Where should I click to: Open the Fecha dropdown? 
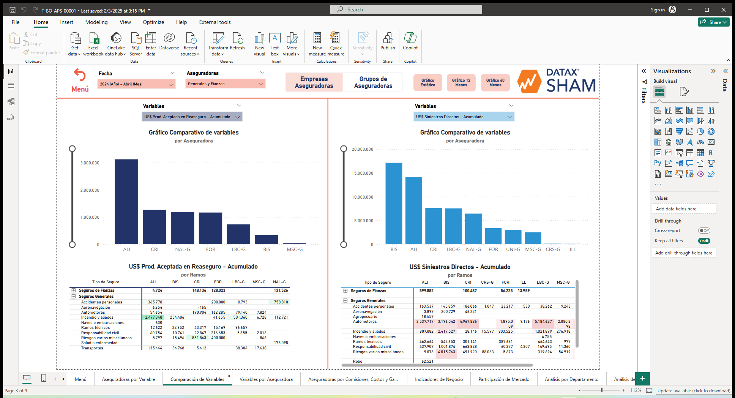[x=172, y=84]
